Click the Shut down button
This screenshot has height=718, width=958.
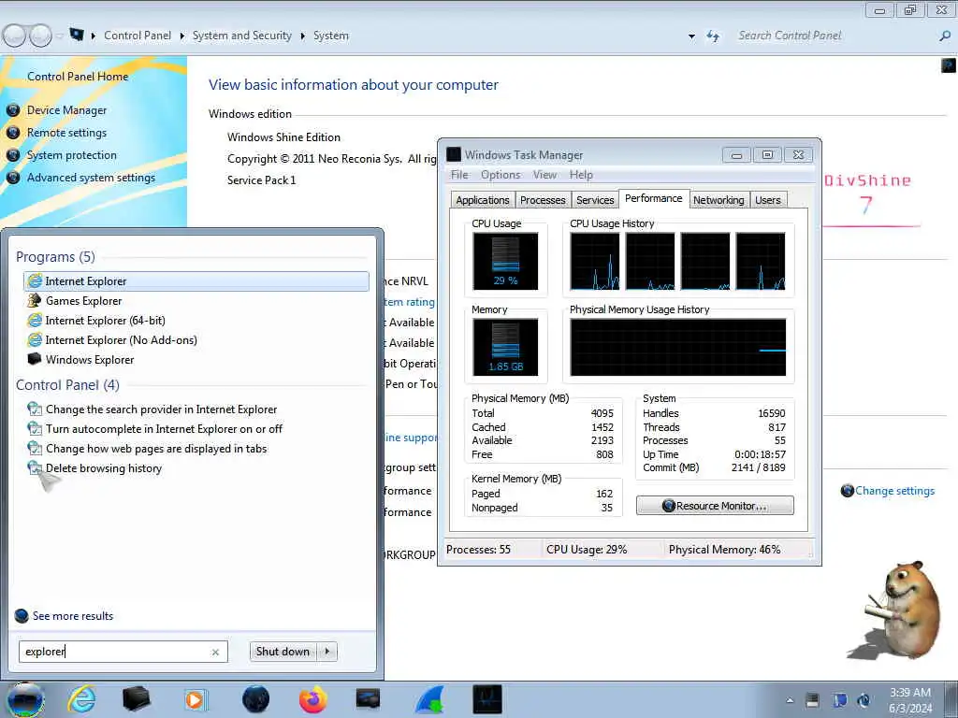283,652
